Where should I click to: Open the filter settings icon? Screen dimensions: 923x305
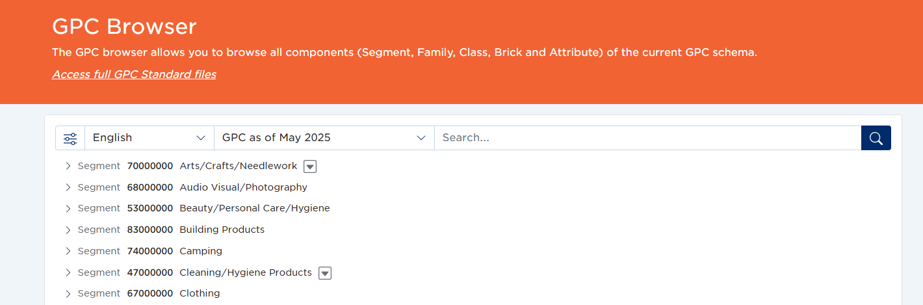pos(70,138)
